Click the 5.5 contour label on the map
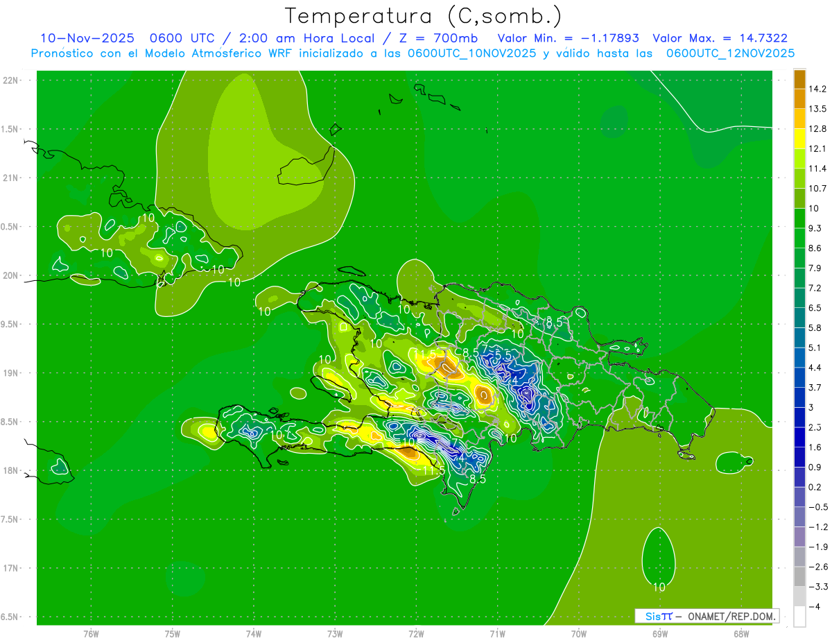This screenshot has width=832, height=643. pos(503,354)
